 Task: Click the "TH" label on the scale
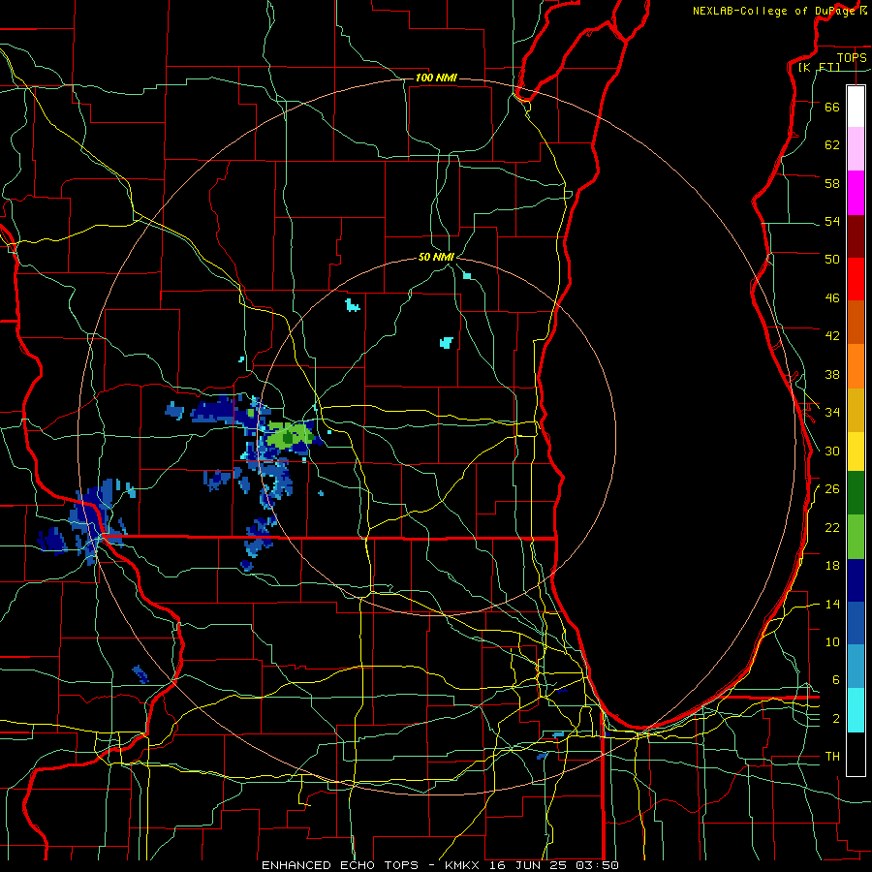coord(832,757)
